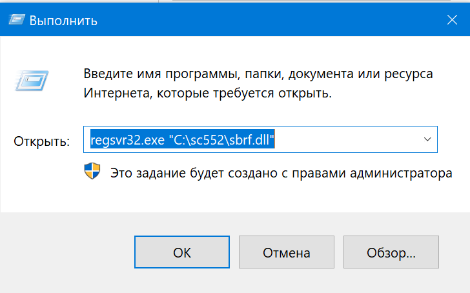This screenshot has height=293, width=470.
Task: Click the Открыть: label
Action: [x=42, y=141]
